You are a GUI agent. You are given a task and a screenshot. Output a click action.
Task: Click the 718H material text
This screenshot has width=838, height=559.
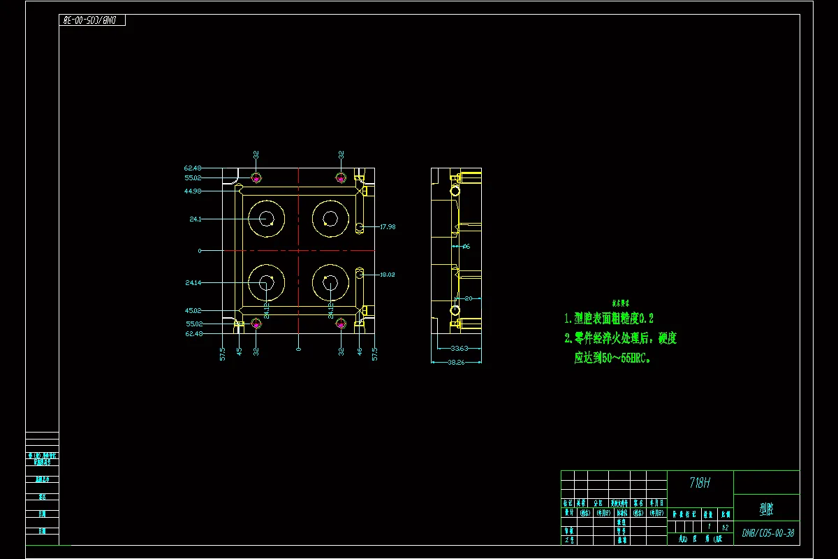pyautogui.click(x=699, y=483)
